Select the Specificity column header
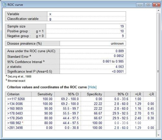The height and width of the screenshot is (140, 162). click(x=92, y=94)
